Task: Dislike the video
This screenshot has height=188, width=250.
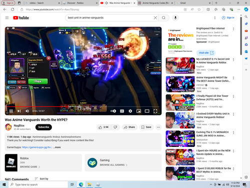Action: (x=115, y=127)
